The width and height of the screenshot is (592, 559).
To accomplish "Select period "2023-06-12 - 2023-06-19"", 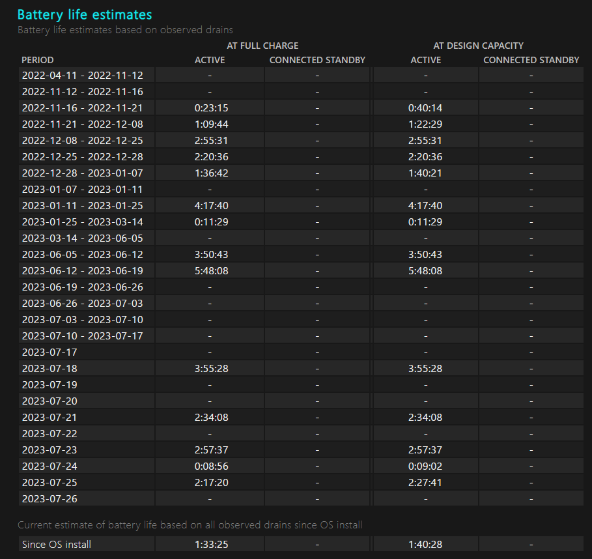I will point(82,270).
